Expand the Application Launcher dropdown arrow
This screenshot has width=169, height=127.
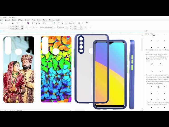89,23
